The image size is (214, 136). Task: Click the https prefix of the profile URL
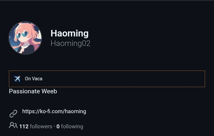pyautogui.click(x=29, y=111)
